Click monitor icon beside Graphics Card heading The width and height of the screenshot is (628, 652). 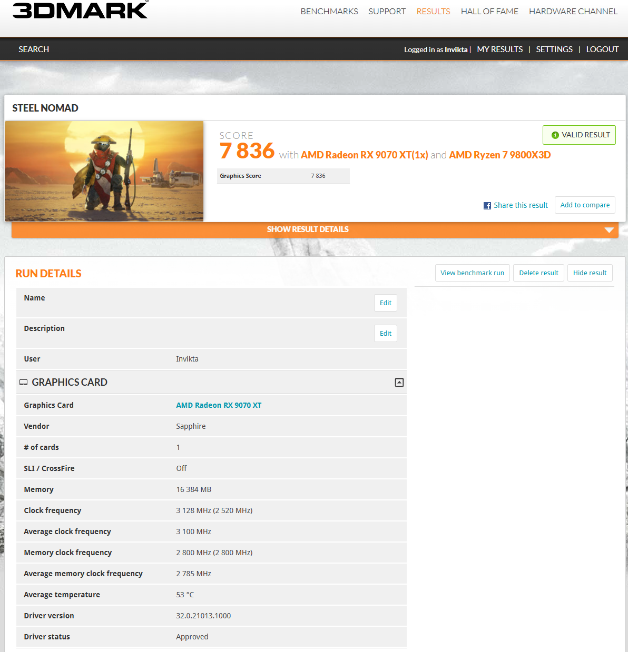(23, 383)
